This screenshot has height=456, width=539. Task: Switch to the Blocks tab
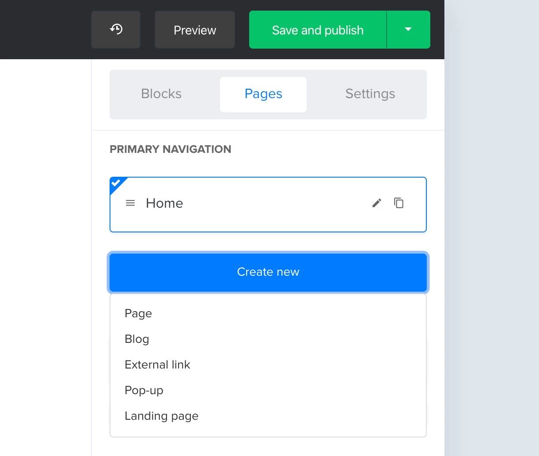[x=161, y=94]
